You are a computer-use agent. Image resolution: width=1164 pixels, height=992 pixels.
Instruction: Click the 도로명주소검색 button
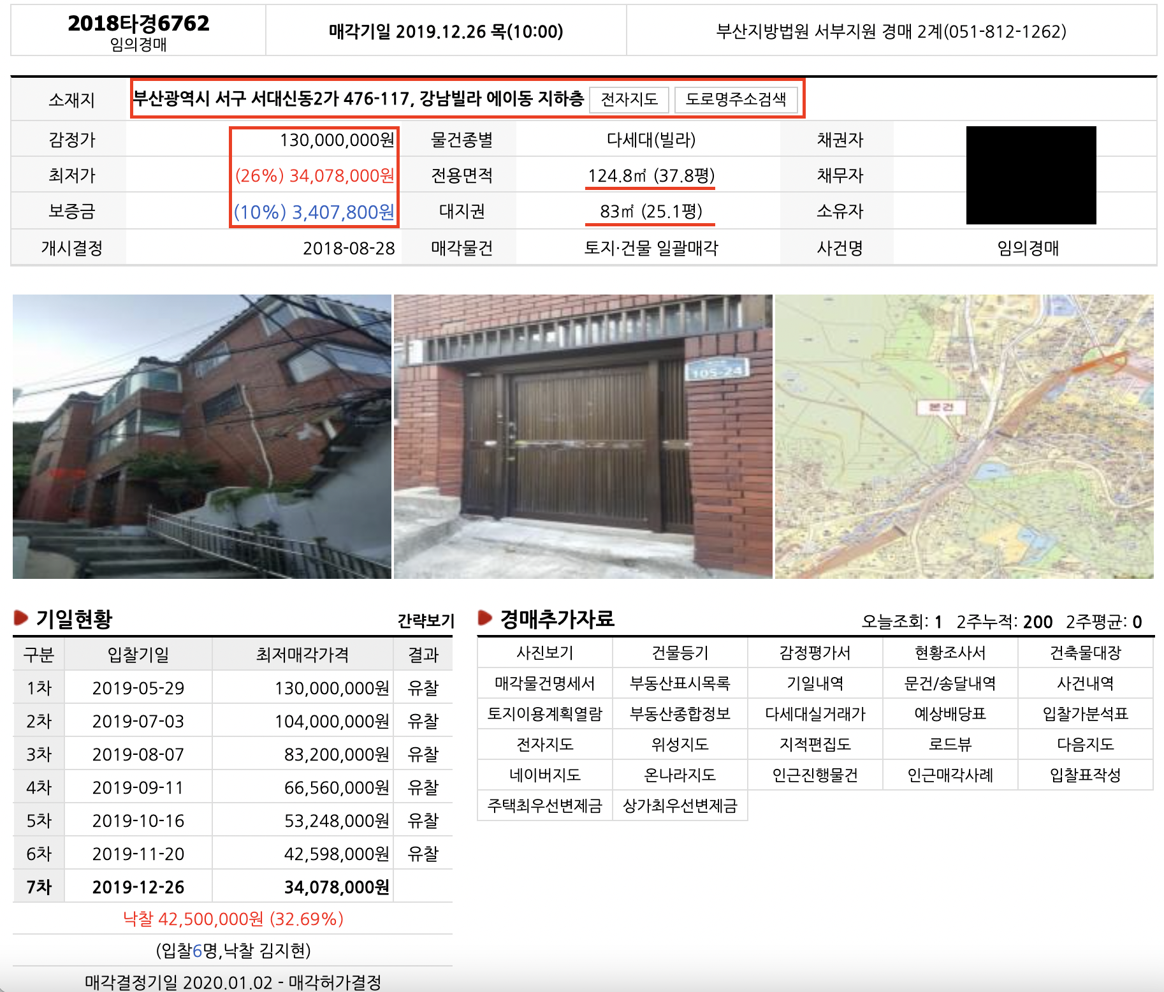click(736, 99)
